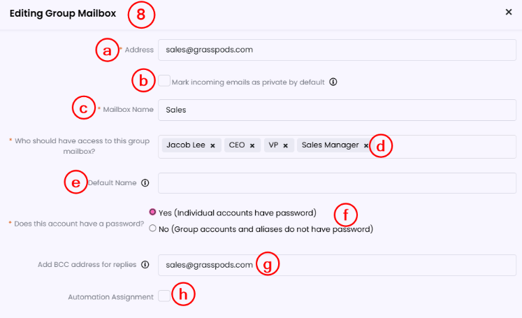Focus the empty Default Name field

click(x=335, y=183)
